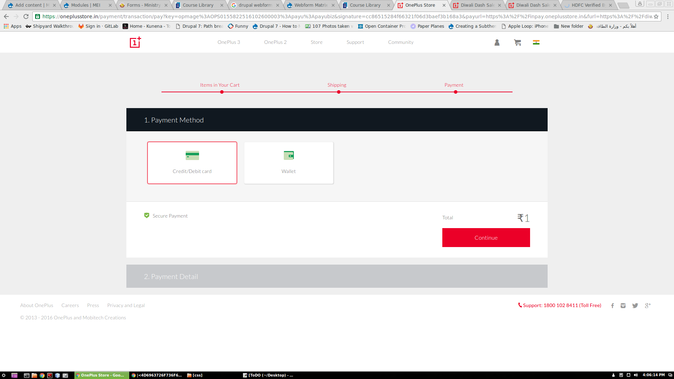Screen dimensions: 674x379
Task: Click the 1. Payment Method header
Action: (337, 120)
